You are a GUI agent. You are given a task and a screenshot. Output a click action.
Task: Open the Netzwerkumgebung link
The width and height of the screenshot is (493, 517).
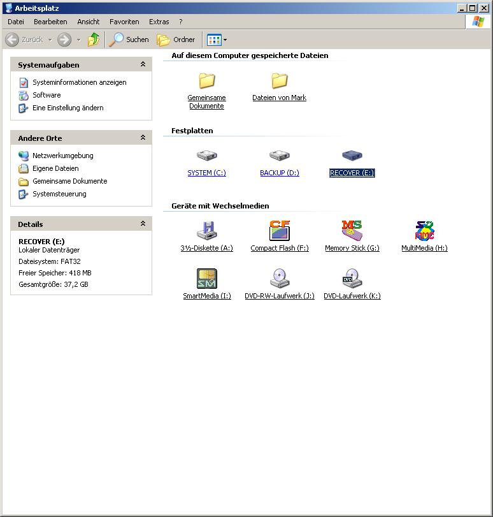[x=63, y=156]
